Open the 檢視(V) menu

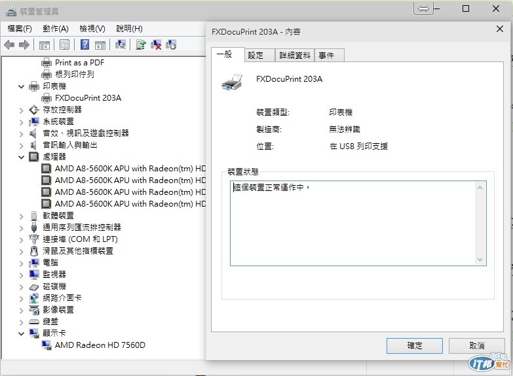92,29
